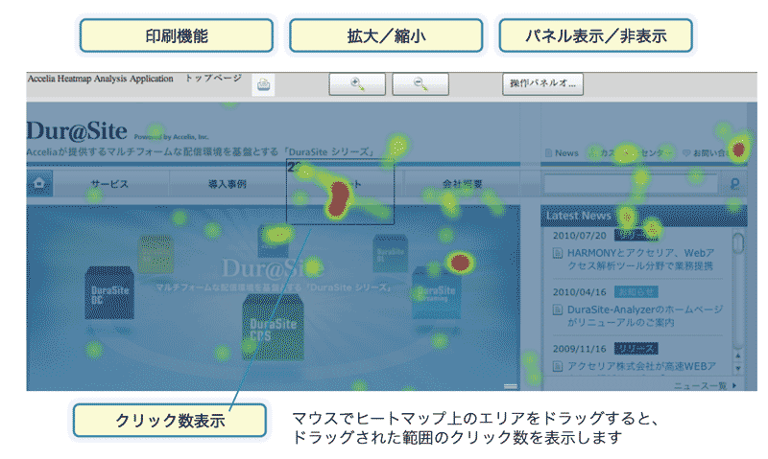This screenshot has width=768, height=459.
Task: Toggle the 操作パネル panel display button
Action: pyautogui.click(x=542, y=83)
